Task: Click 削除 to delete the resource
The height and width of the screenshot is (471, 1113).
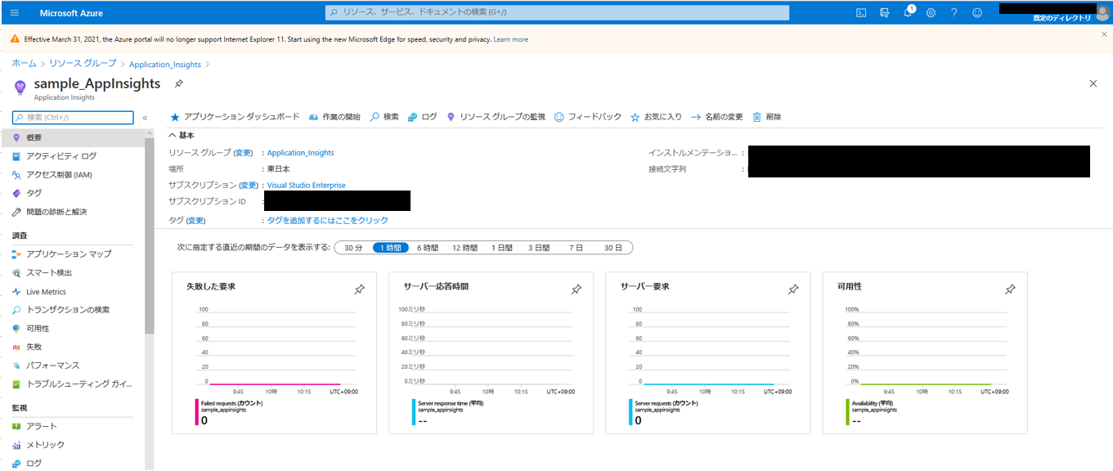Action: (767, 117)
